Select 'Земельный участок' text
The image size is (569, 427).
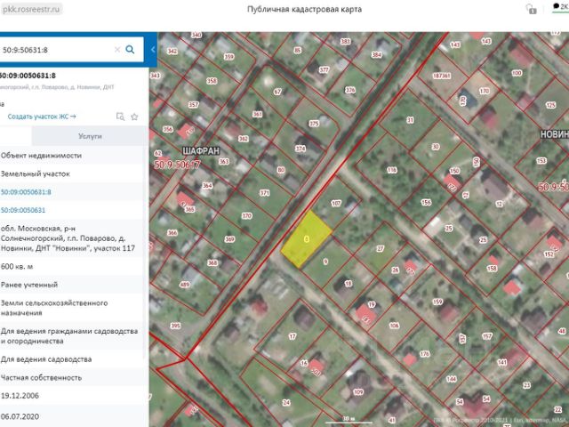click(36, 173)
